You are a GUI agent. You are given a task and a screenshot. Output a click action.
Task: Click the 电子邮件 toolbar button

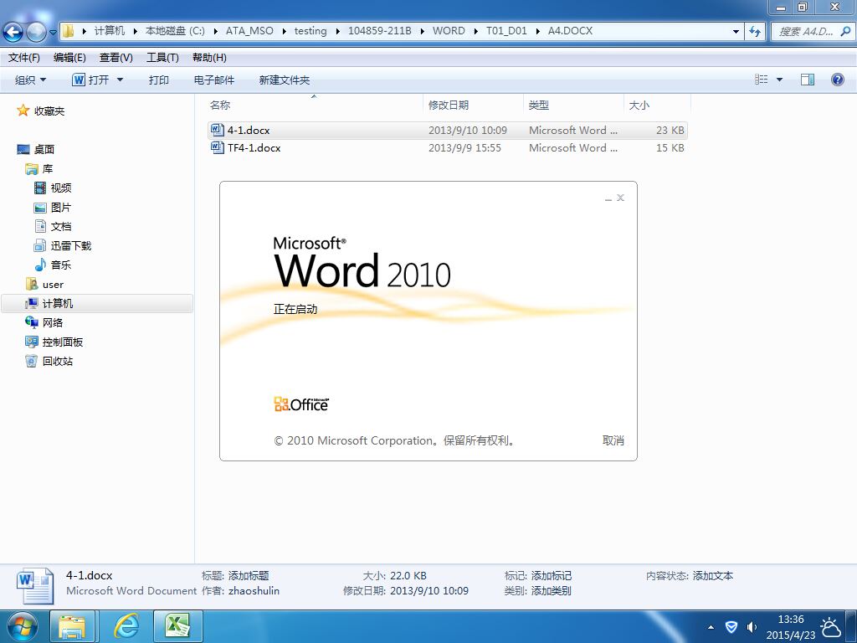213,80
